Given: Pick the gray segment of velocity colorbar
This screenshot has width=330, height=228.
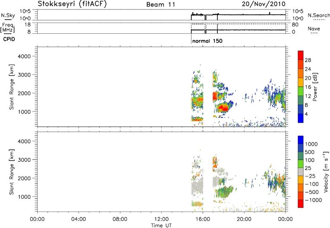Looking at the screenshot, I should [x=301, y=172].
